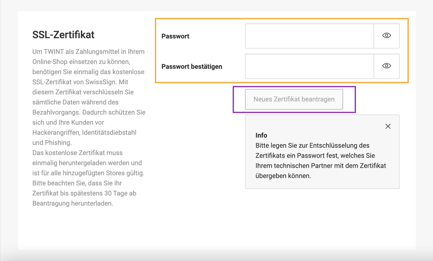
Task: Show the Passwort field contents via eye icon
Action: pos(387,36)
